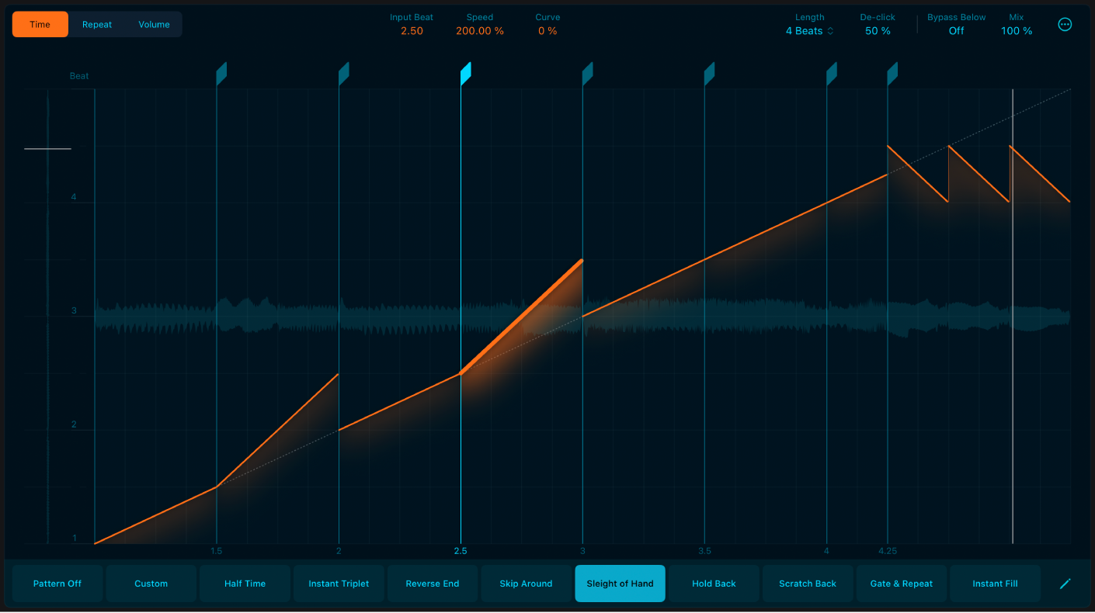Select the beat marker flag at beat 2.5
Screen dimensions: 1095x613
tap(466, 71)
